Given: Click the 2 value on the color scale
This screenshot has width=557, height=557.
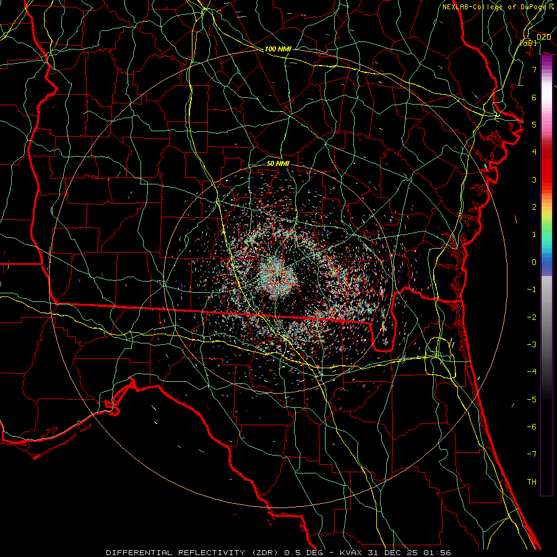Looking at the screenshot, I should (x=534, y=207).
